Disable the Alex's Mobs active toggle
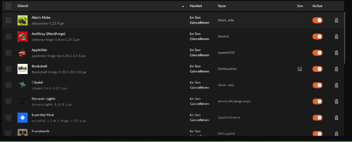 [x=318, y=20]
